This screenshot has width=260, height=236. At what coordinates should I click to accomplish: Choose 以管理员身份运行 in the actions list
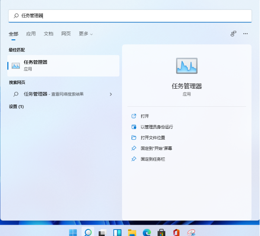[x=157, y=127]
